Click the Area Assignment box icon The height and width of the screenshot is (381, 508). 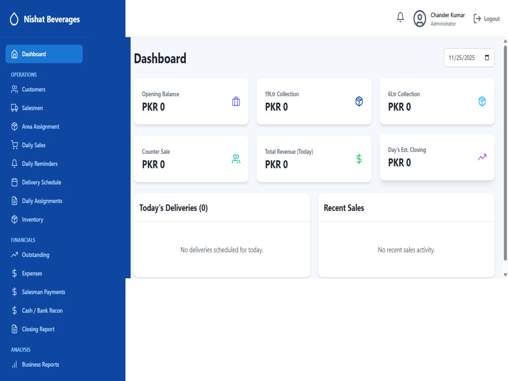[14, 126]
